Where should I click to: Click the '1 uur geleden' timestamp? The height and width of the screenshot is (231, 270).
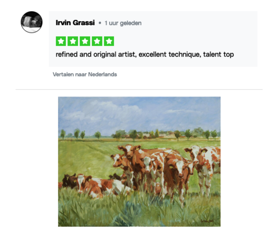click(123, 23)
